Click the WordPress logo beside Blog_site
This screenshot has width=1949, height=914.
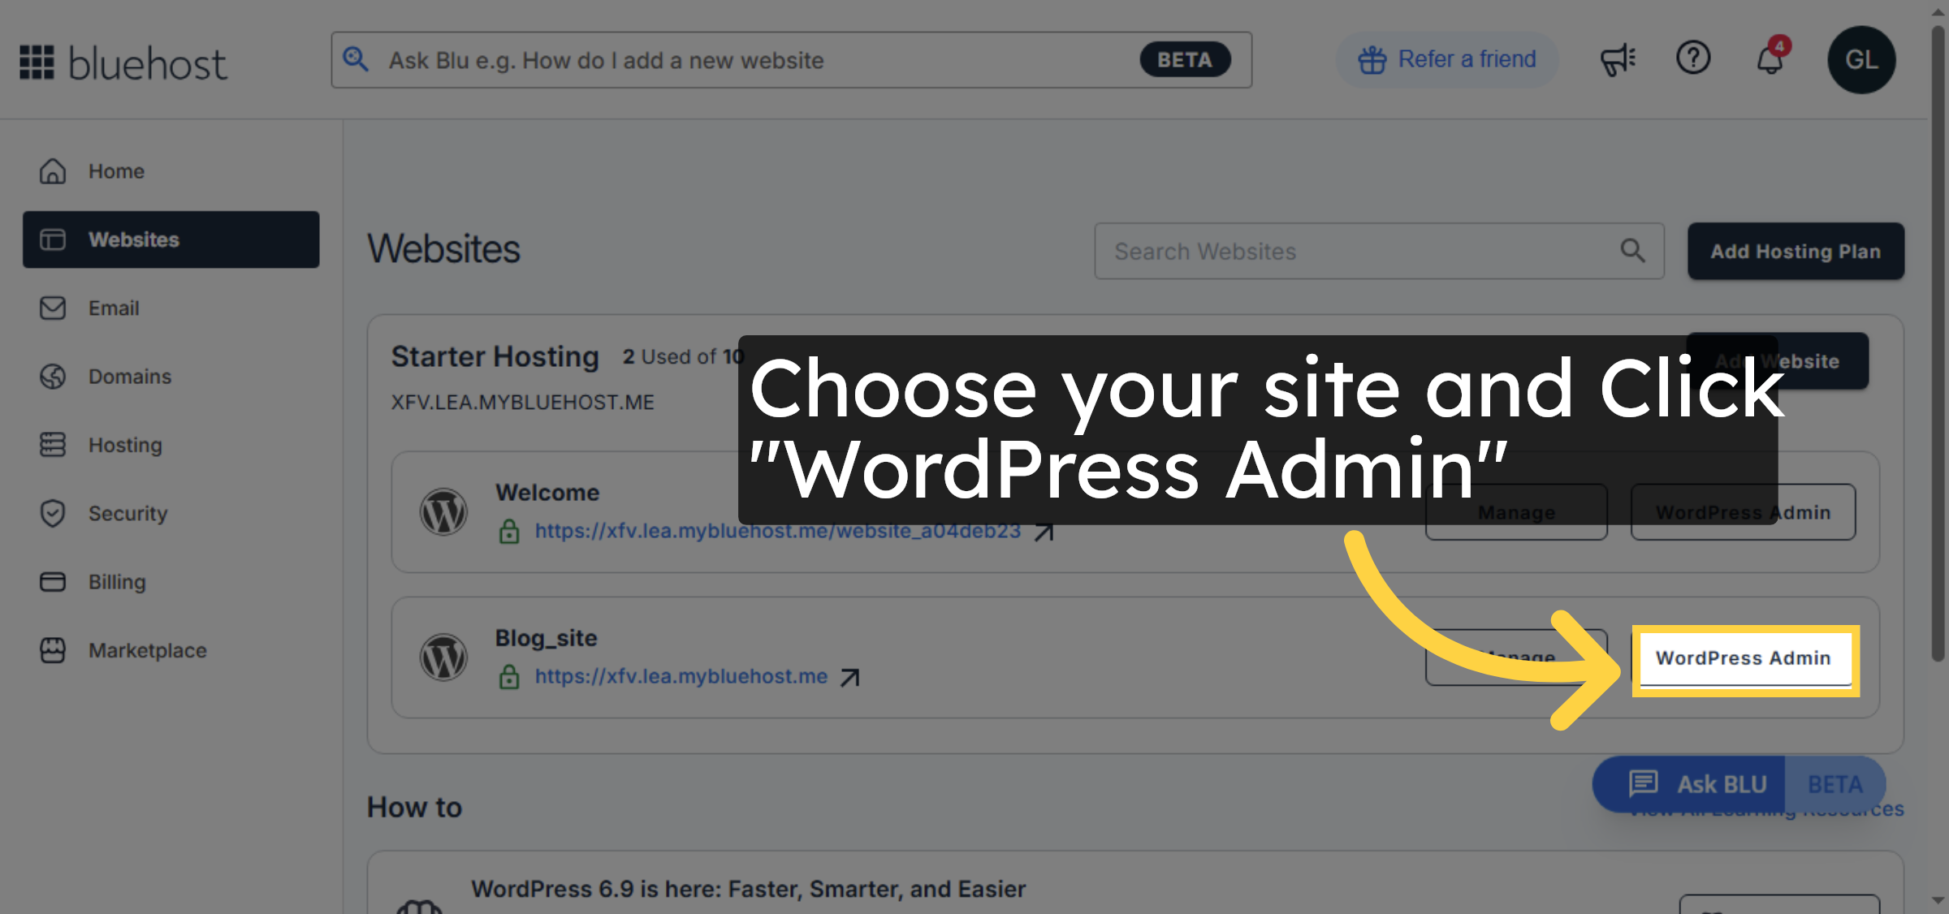[444, 657]
